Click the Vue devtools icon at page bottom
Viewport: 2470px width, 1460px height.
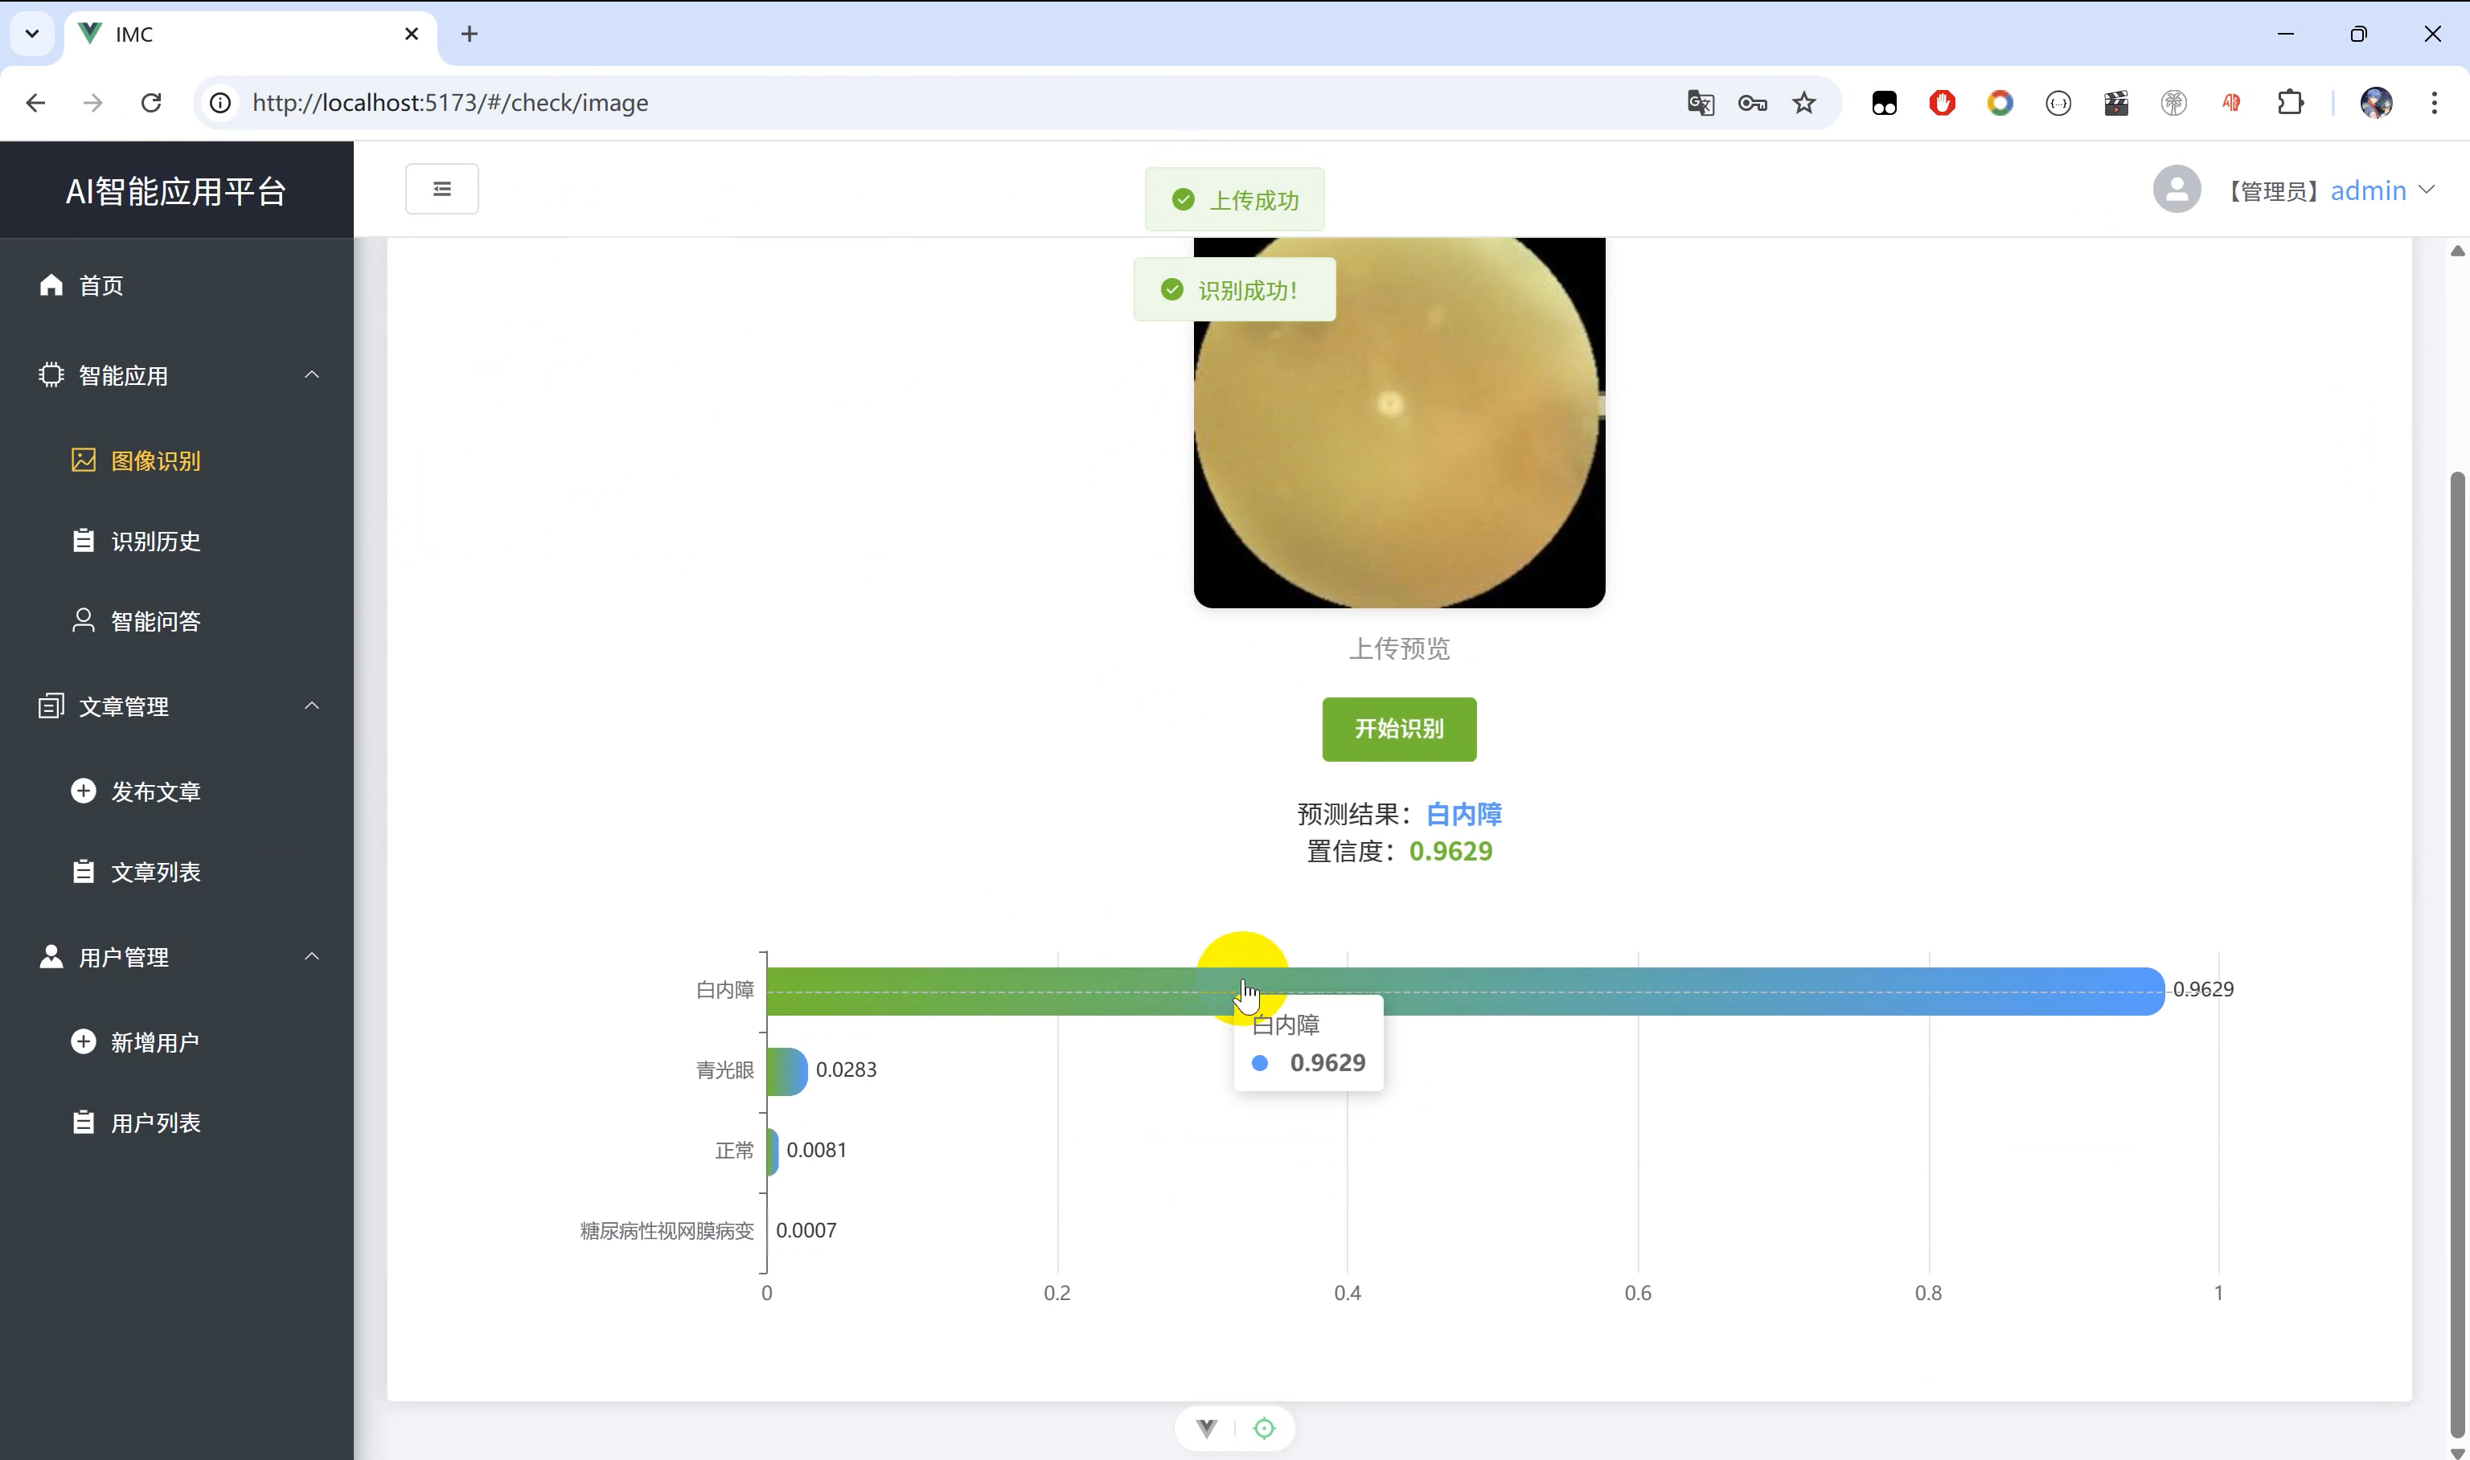click(x=1205, y=1428)
